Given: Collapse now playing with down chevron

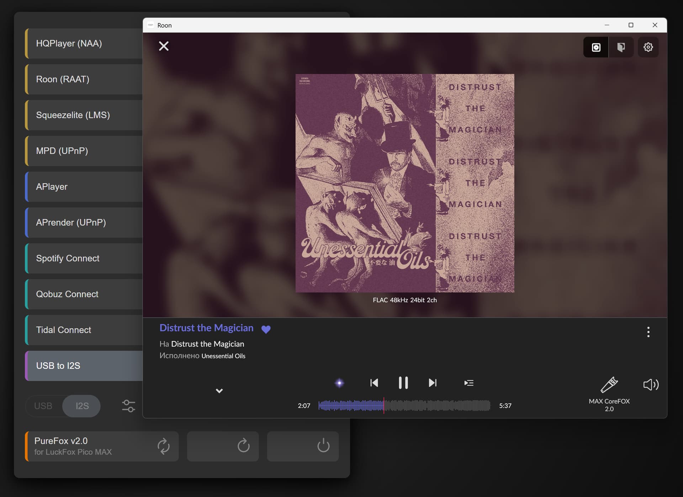Looking at the screenshot, I should click(219, 391).
